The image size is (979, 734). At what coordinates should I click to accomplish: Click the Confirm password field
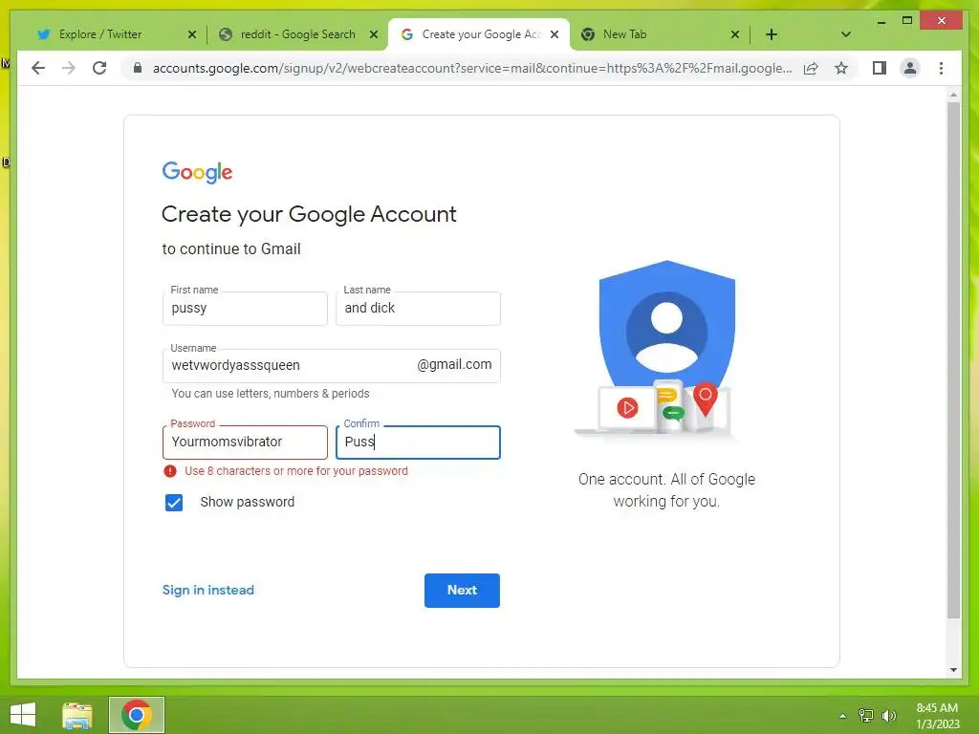418,442
